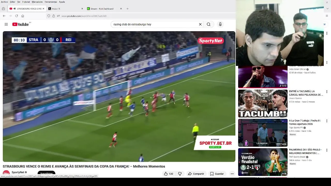Screen dimensions: 331x186
Task: Click the site security padlock icon
Action: tap(54, 16)
